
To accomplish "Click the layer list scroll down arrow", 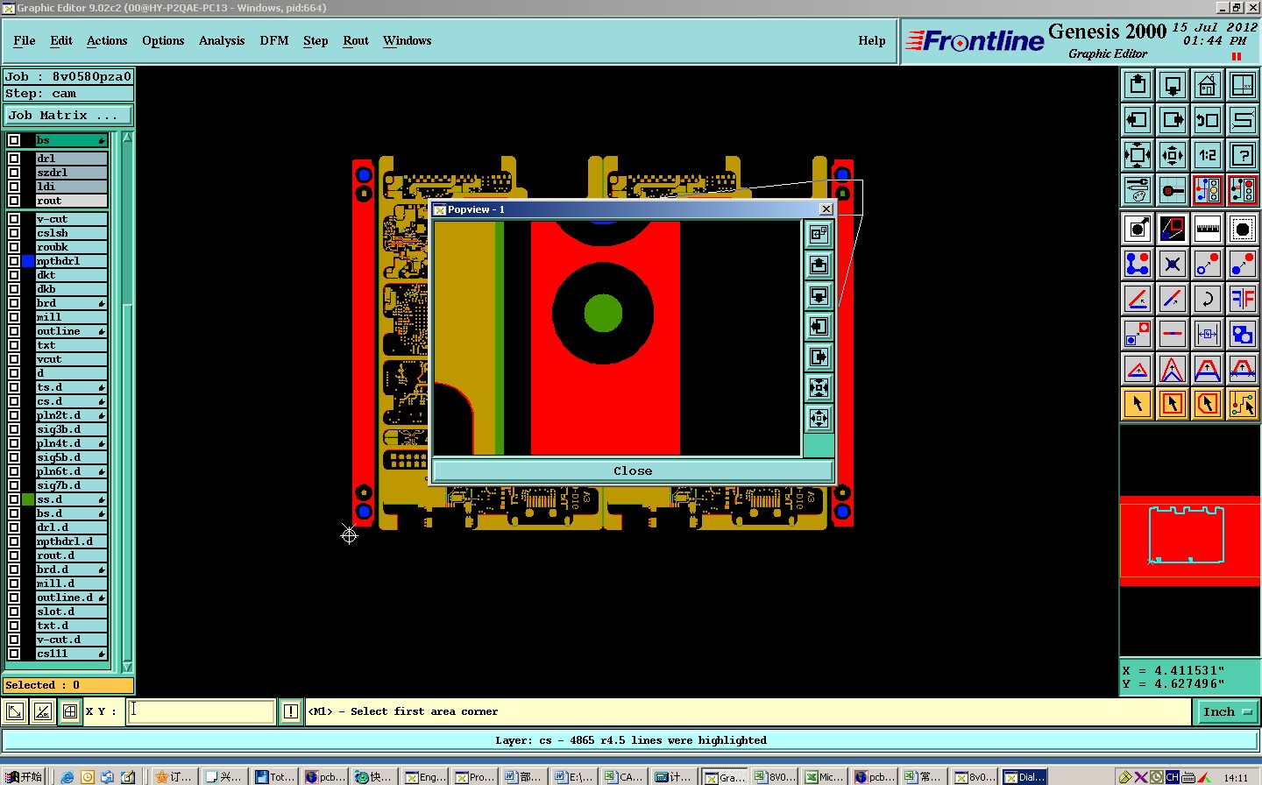I will (x=127, y=667).
